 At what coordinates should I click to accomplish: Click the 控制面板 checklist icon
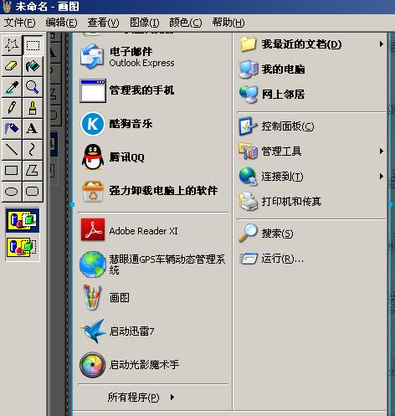click(x=248, y=126)
